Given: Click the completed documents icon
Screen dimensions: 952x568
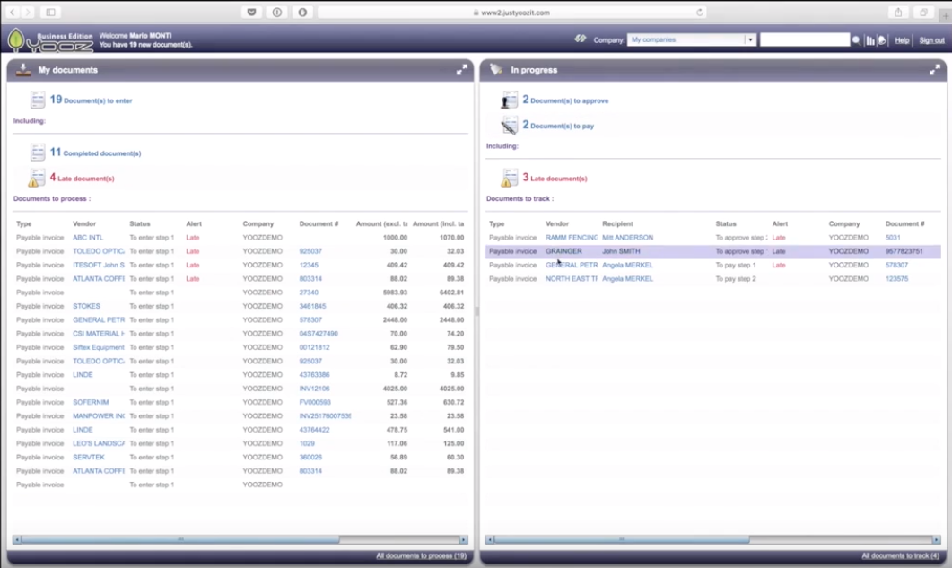Looking at the screenshot, I should click(x=38, y=152).
